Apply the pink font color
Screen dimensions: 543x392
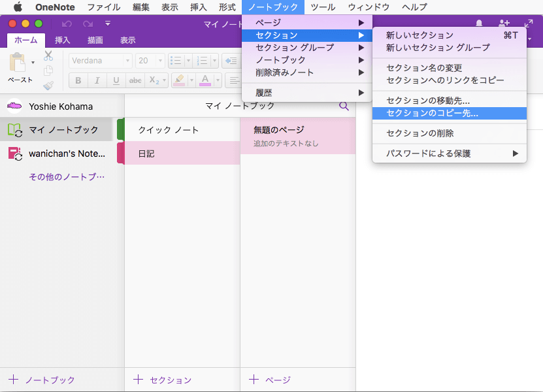(205, 80)
